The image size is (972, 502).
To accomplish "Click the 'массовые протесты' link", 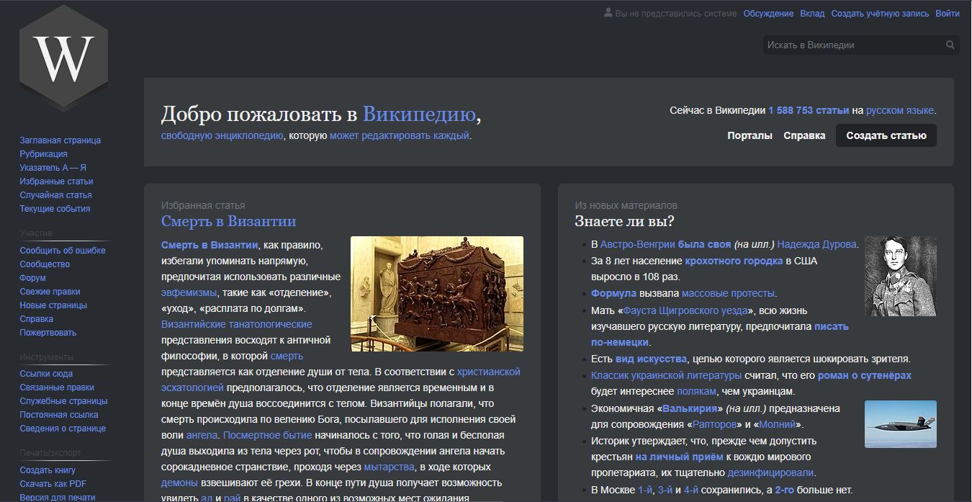I will pyautogui.click(x=728, y=293).
